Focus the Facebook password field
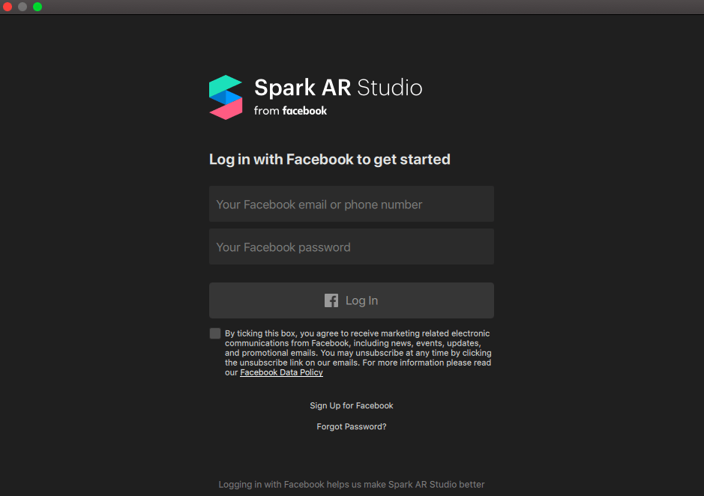This screenshot has height=496, width=704. 352,247
